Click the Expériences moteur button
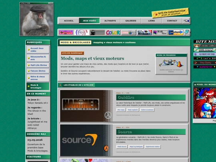Image resolution: width=216 pixels, height=162 pixels. point(153,147)
